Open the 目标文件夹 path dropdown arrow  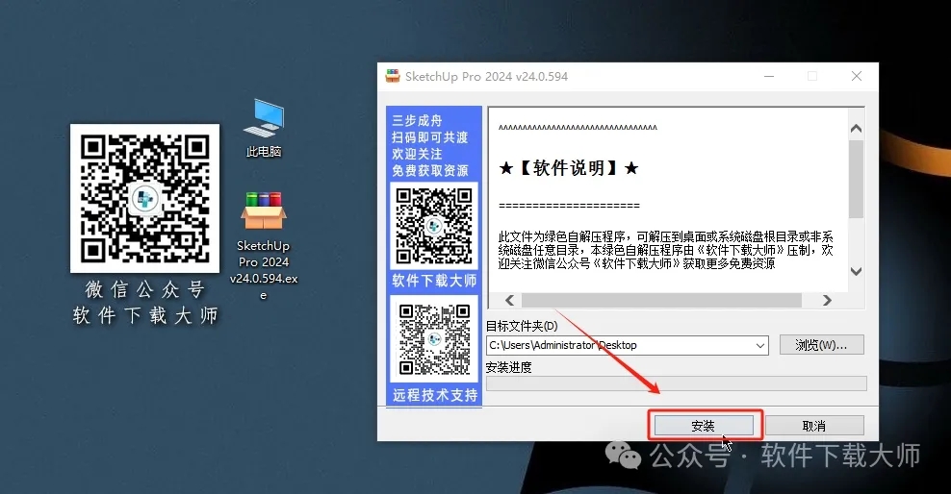pyautogui.click(x=760, y=346)
